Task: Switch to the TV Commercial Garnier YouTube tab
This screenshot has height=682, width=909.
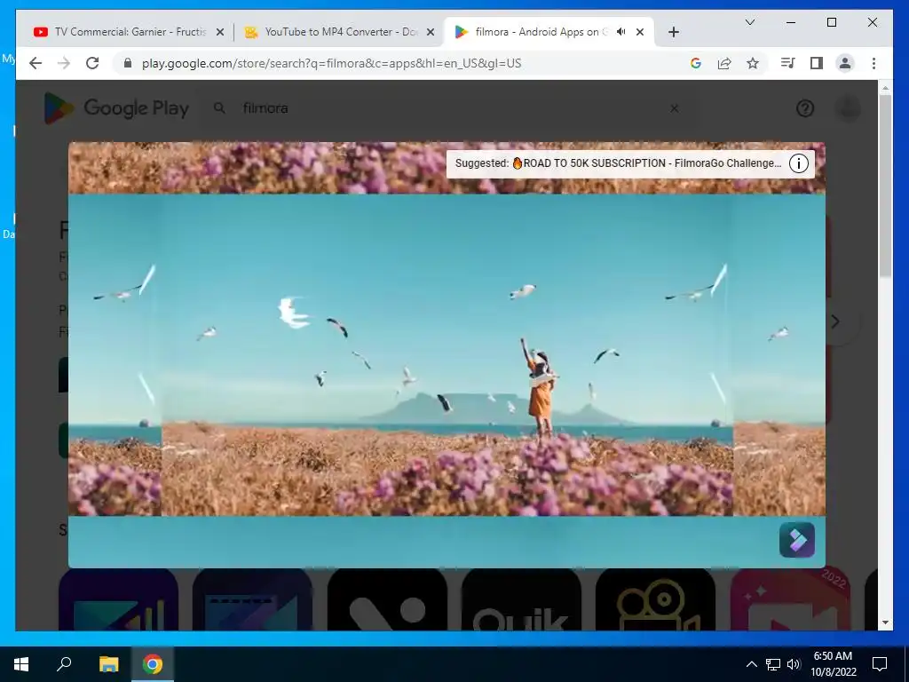Action: tap(129, 32)
